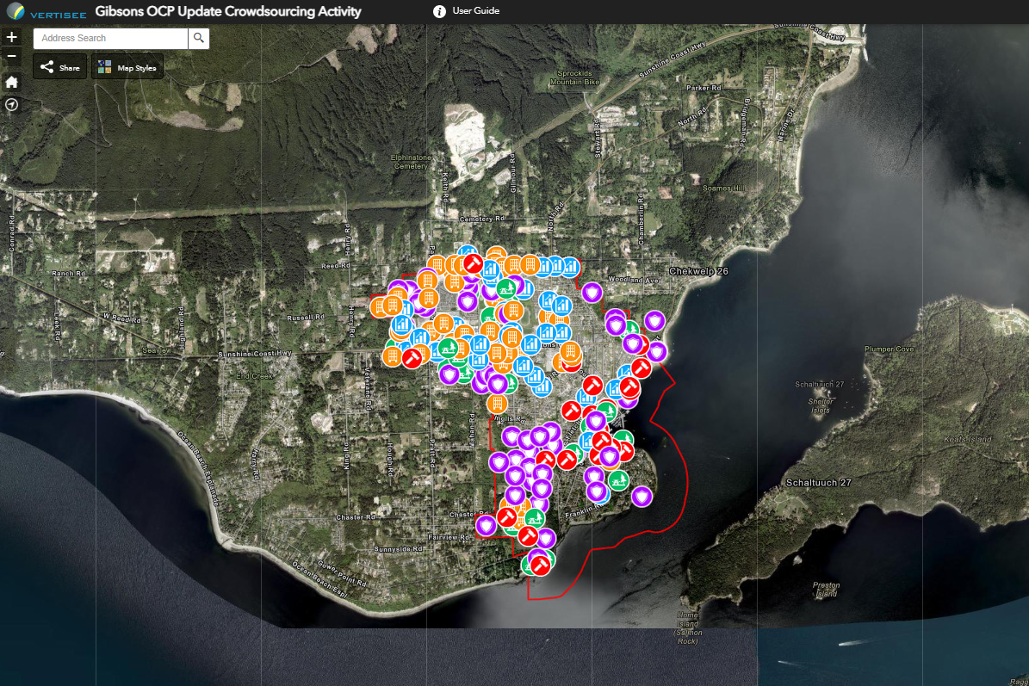Select red hammer marker in top row of orange markers
This screenshot has height=686, width=1029.
click(473, 263)
